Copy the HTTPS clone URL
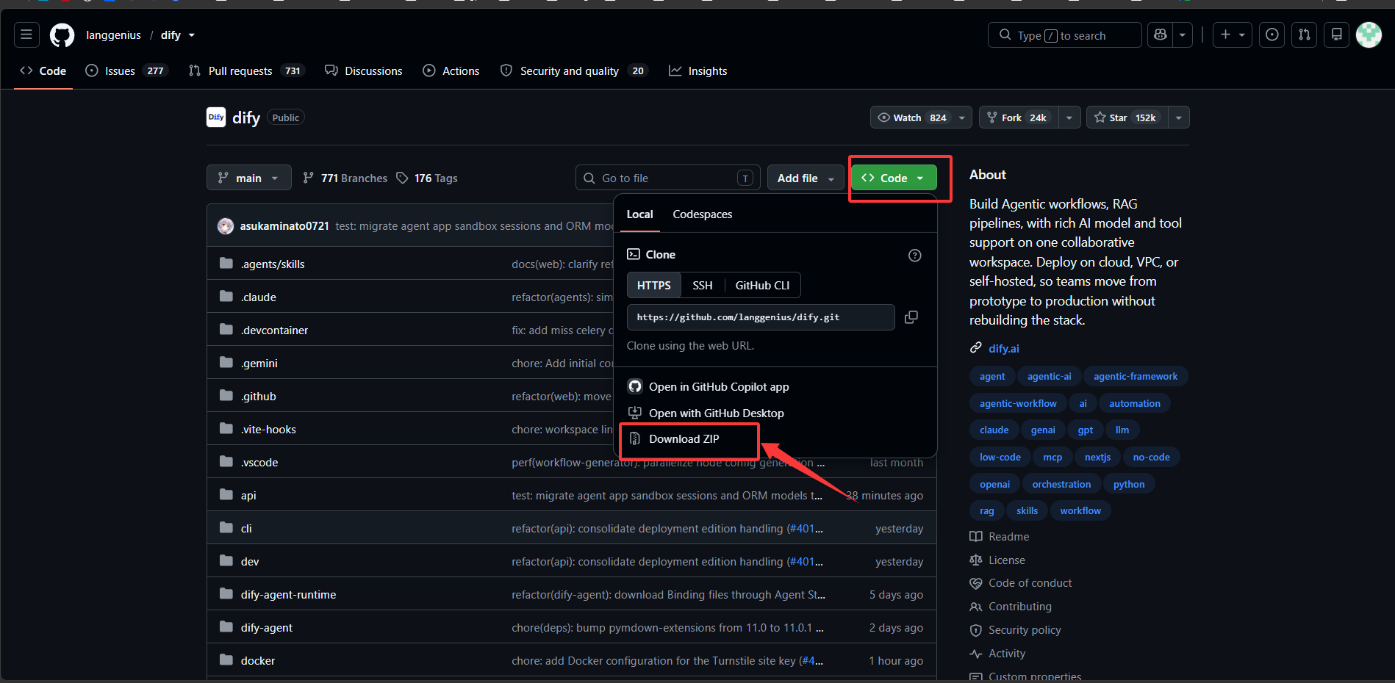 911,317
